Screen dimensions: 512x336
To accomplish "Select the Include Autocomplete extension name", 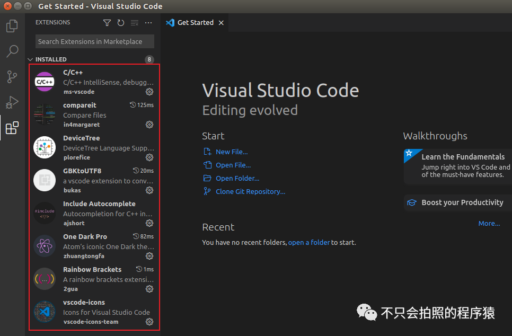I will [99, 204].
